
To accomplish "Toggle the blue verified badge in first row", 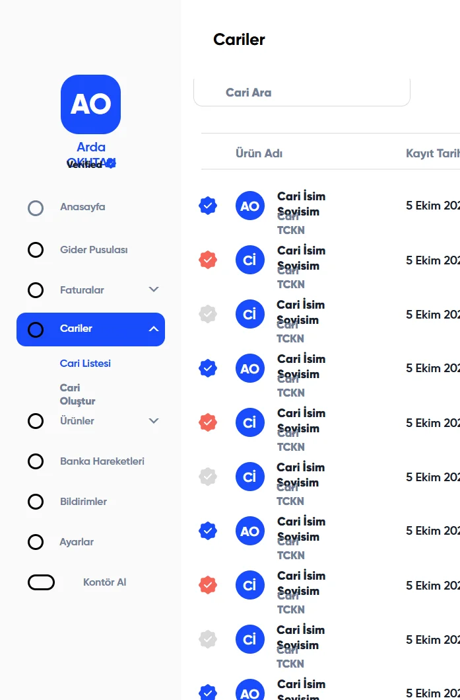I will [208, 206].
